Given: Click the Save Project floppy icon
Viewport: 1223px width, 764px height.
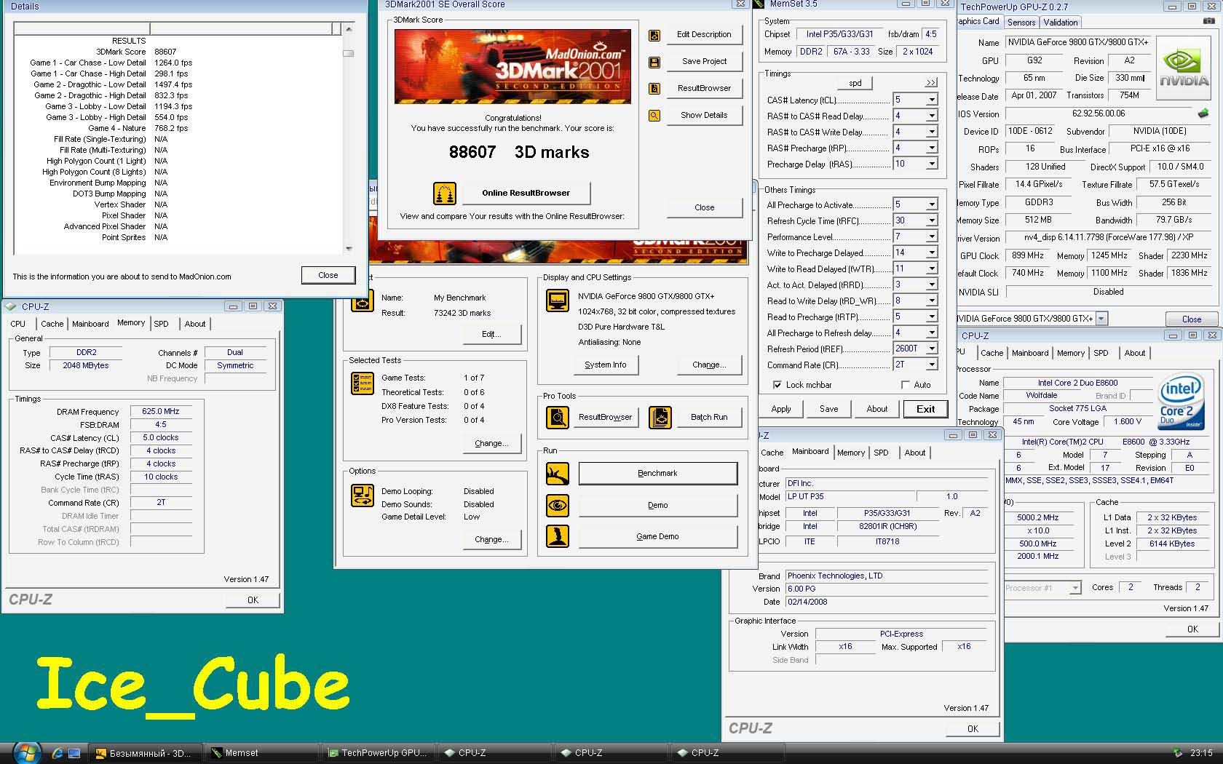Looking at the screenshot, I should coord(654,63).
